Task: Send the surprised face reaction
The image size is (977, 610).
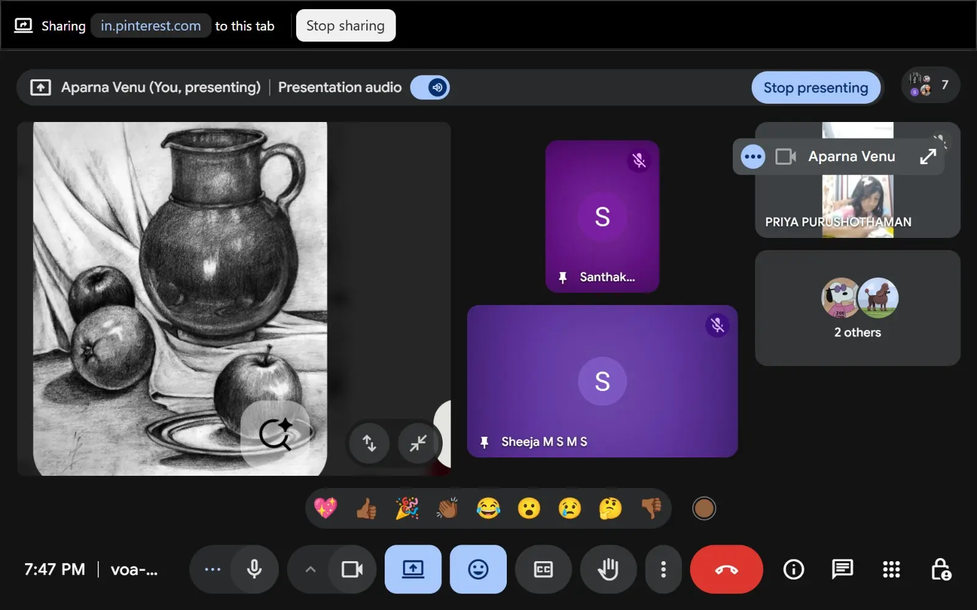Action: (x=529, y=508)
